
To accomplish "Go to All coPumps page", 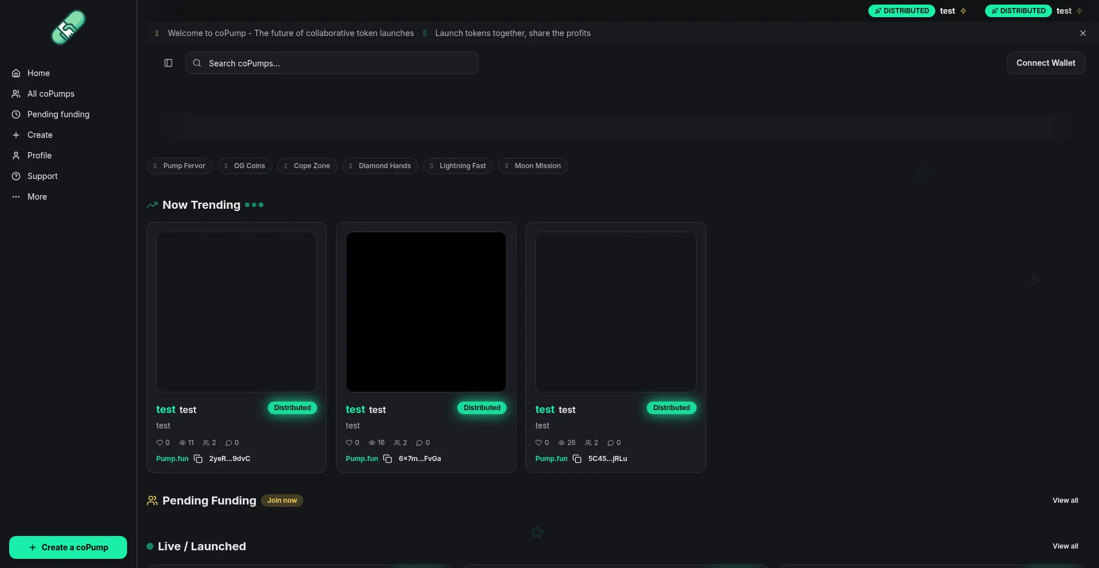I will coord(50,94).
